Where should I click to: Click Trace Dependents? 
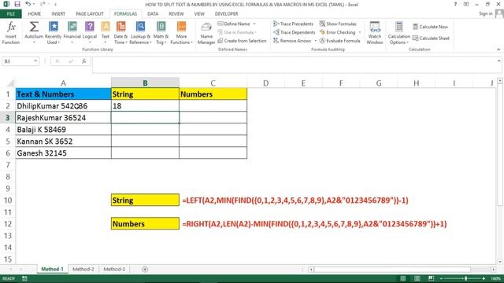(x=294, y=32)
